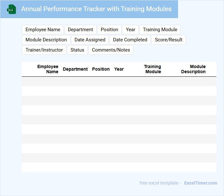
Task: Click the Position tag
Action: (x=109, y=30)
